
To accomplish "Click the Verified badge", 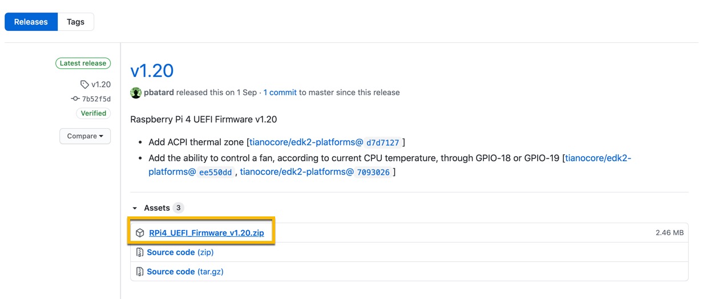I will (93, 113).
